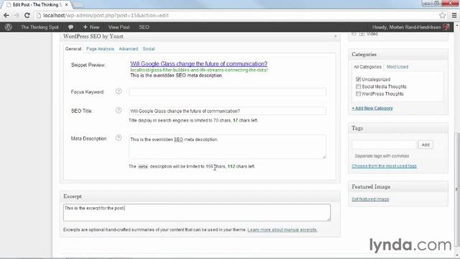Image resolution: width=460 pixels, height=259 pixels.
Task: Open the SEO admin bar menu
Action: click(144, 27)
